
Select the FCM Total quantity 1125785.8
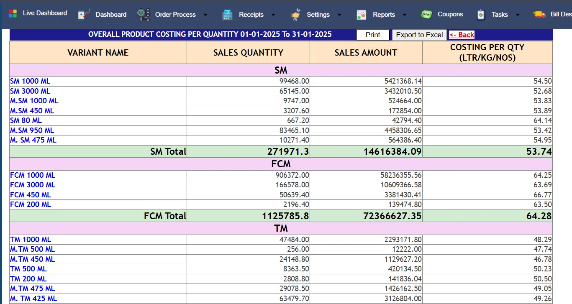pyautogui.click(x=286, y=216)
